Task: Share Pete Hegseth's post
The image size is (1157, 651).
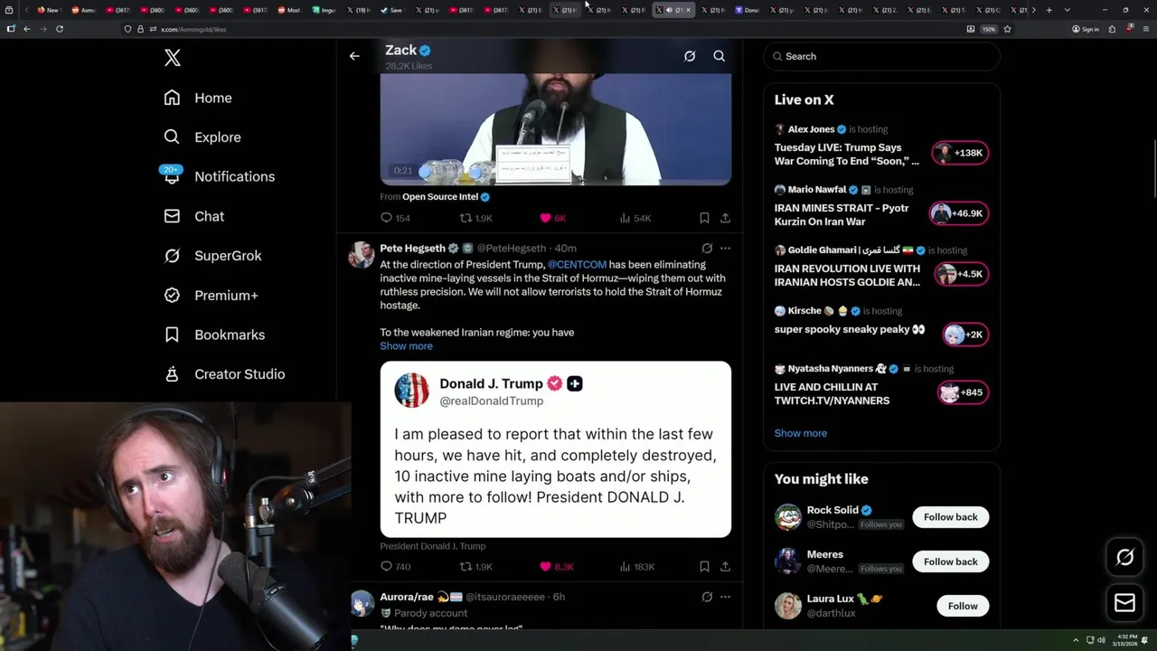Action: [x=725, y=567]
